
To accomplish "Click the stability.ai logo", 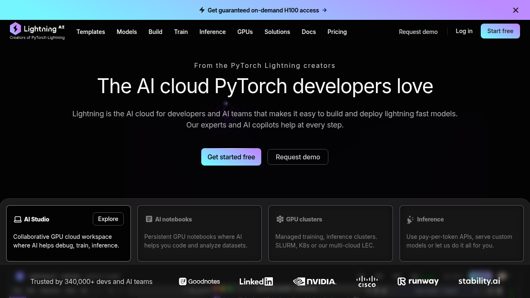I will coord(479,281).
